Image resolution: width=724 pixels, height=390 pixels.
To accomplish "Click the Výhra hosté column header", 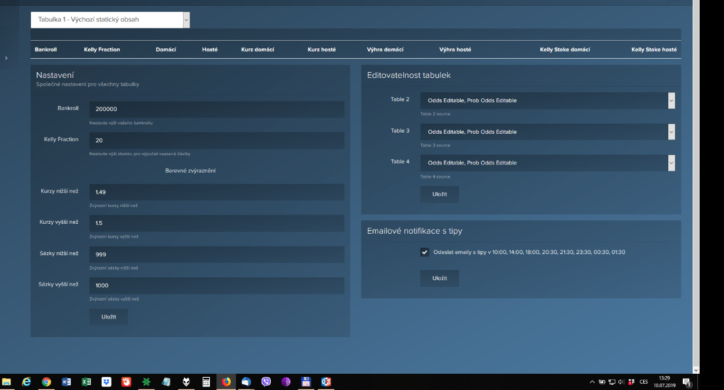I will point(455,49).
